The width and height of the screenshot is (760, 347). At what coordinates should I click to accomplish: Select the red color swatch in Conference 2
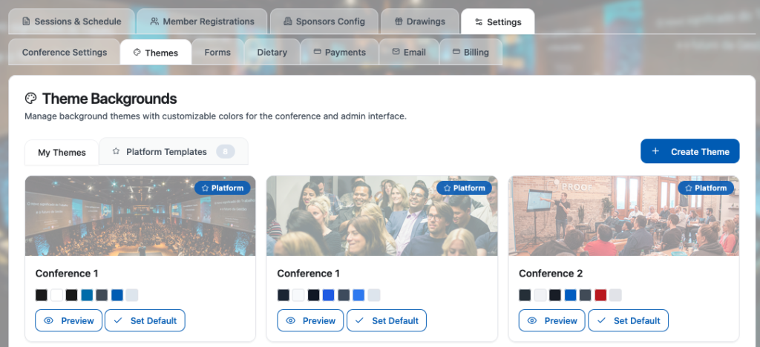pos(600,295)
